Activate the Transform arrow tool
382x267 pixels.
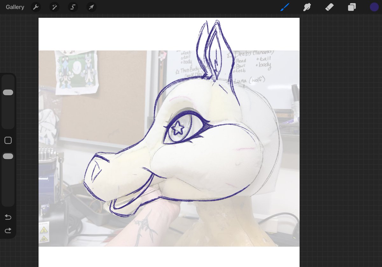[91, 7]
